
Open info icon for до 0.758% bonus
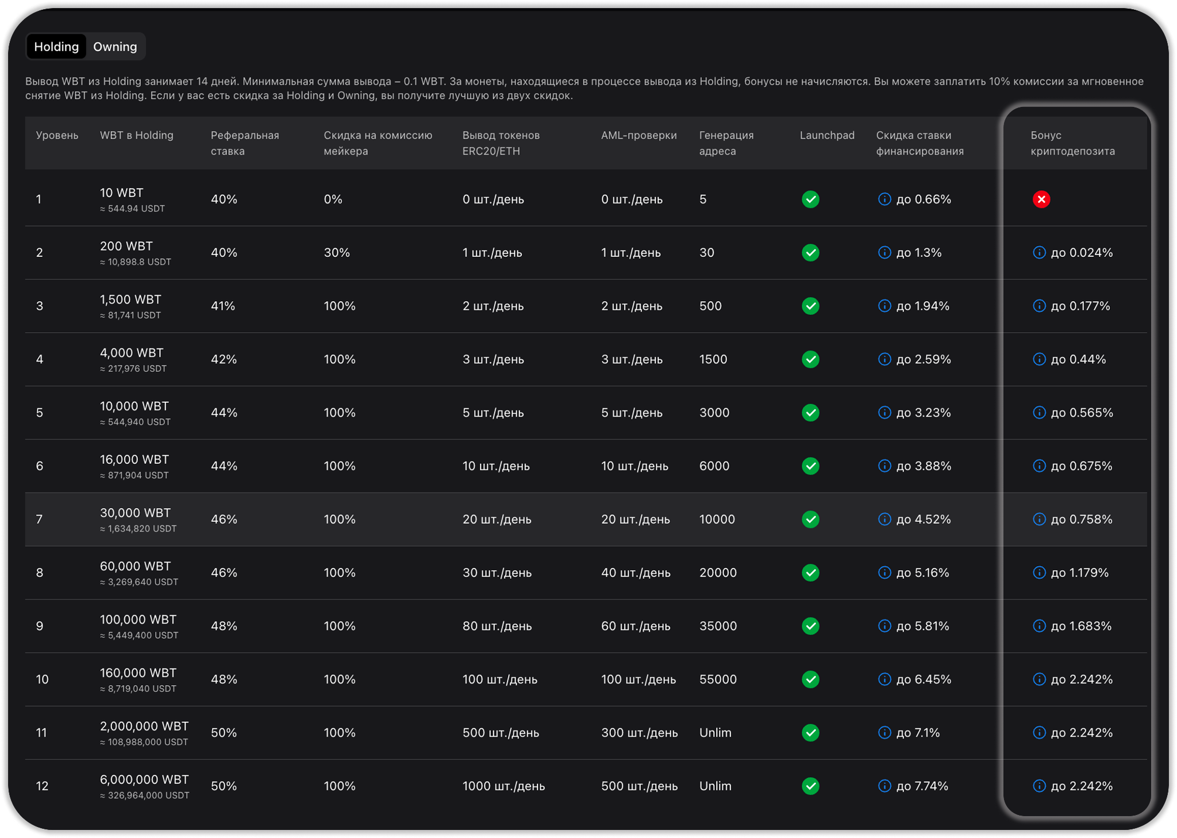[1039, 519]
